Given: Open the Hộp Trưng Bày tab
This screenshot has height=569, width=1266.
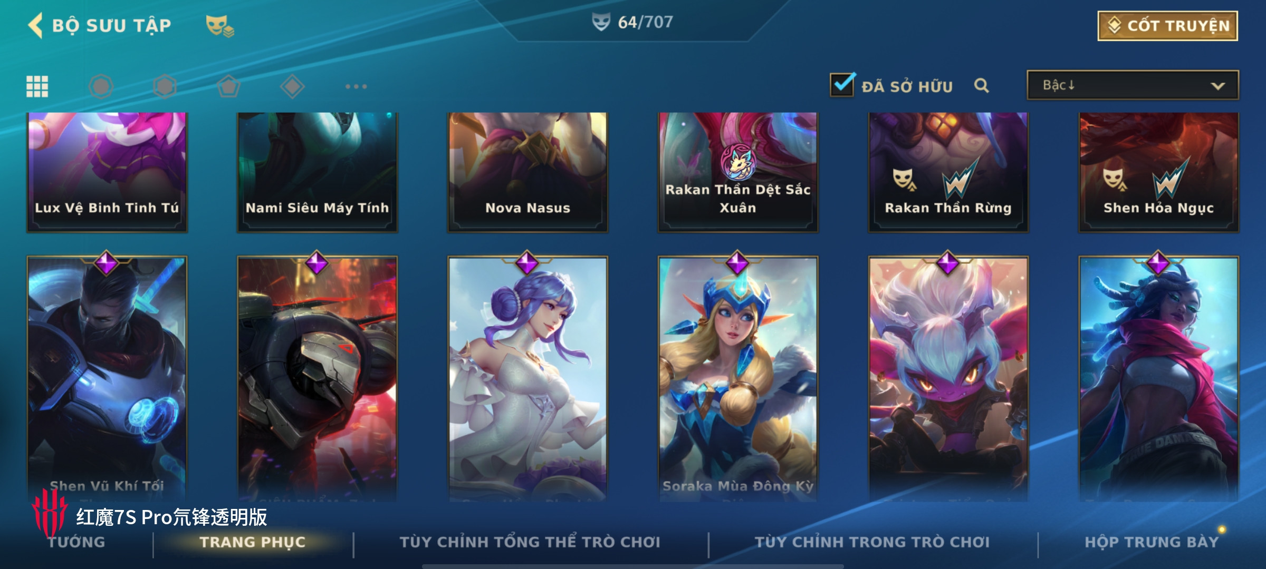Looking at the screenshot, I should (1152, 542).
